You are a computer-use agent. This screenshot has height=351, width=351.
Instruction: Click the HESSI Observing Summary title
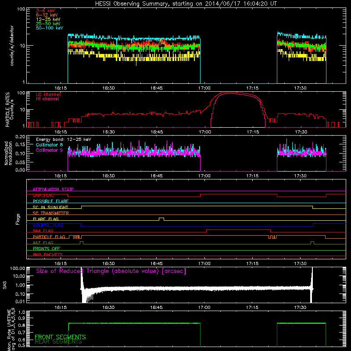[186, 4]
